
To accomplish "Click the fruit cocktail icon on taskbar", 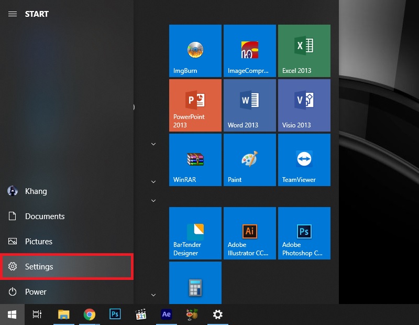I will [192, 315].
